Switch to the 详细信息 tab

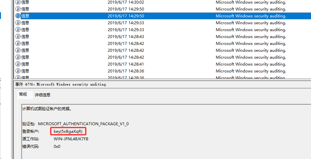[43, 95]
